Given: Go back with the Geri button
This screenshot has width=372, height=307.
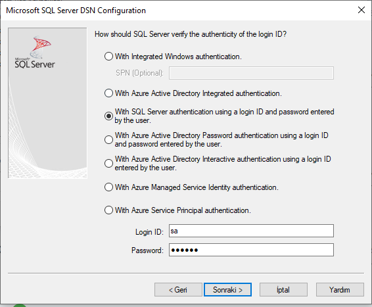Looking at the screenshot, I should 178,290.
